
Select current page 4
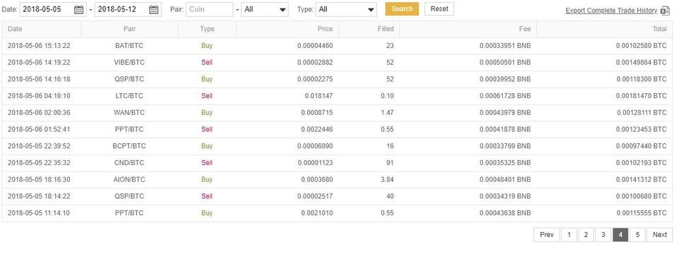point(620,235)
